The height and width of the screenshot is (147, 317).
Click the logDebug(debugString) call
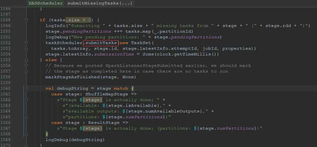tap(75, 140)
